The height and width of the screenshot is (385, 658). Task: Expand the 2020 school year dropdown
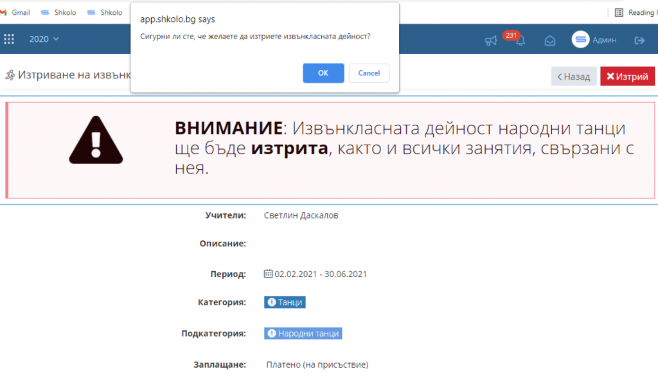[x=44, y=39]
